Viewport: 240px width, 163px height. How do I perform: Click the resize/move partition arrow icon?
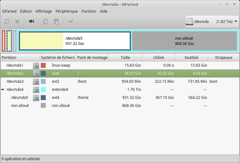32,21
